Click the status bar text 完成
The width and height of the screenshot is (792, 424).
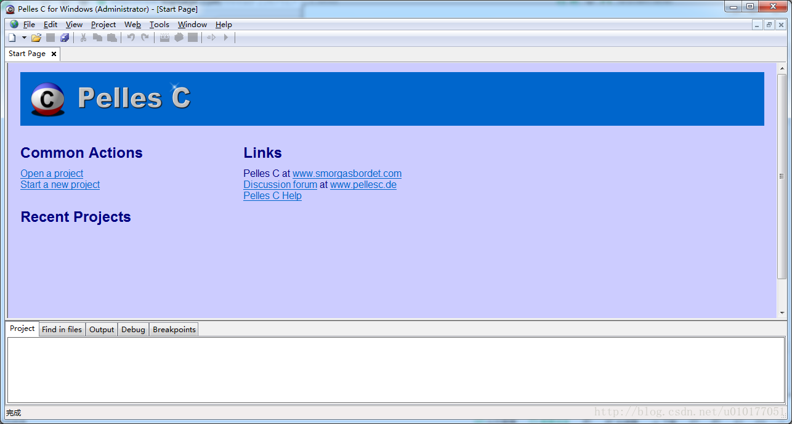pyautogui.click(x=14, y=413)
